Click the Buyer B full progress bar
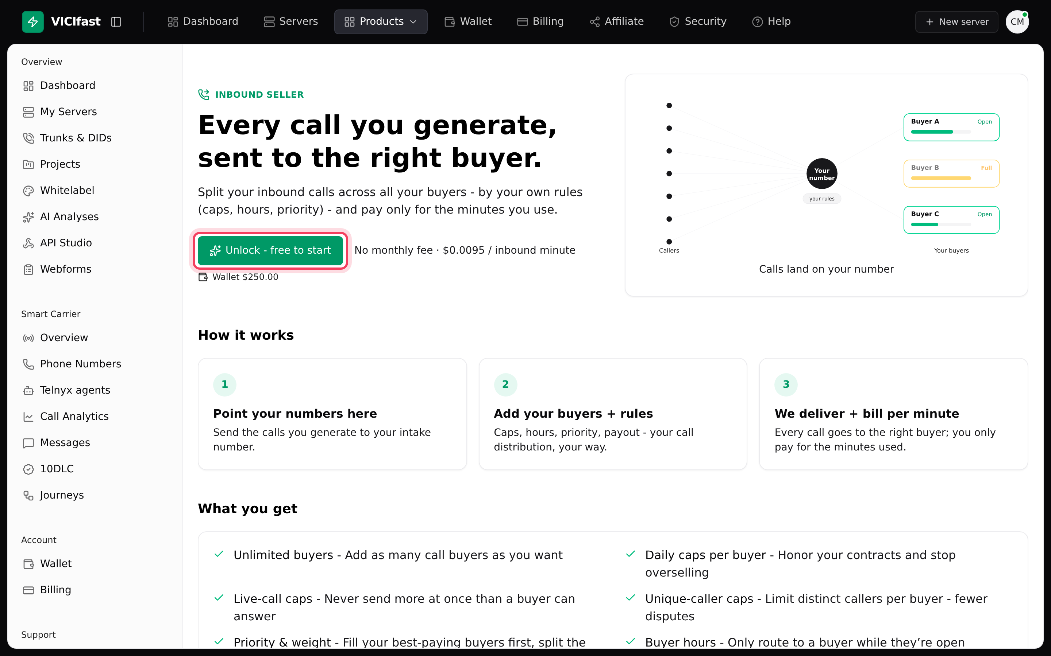Screen dimensions: 1051x656 click(x=941, y=178)
